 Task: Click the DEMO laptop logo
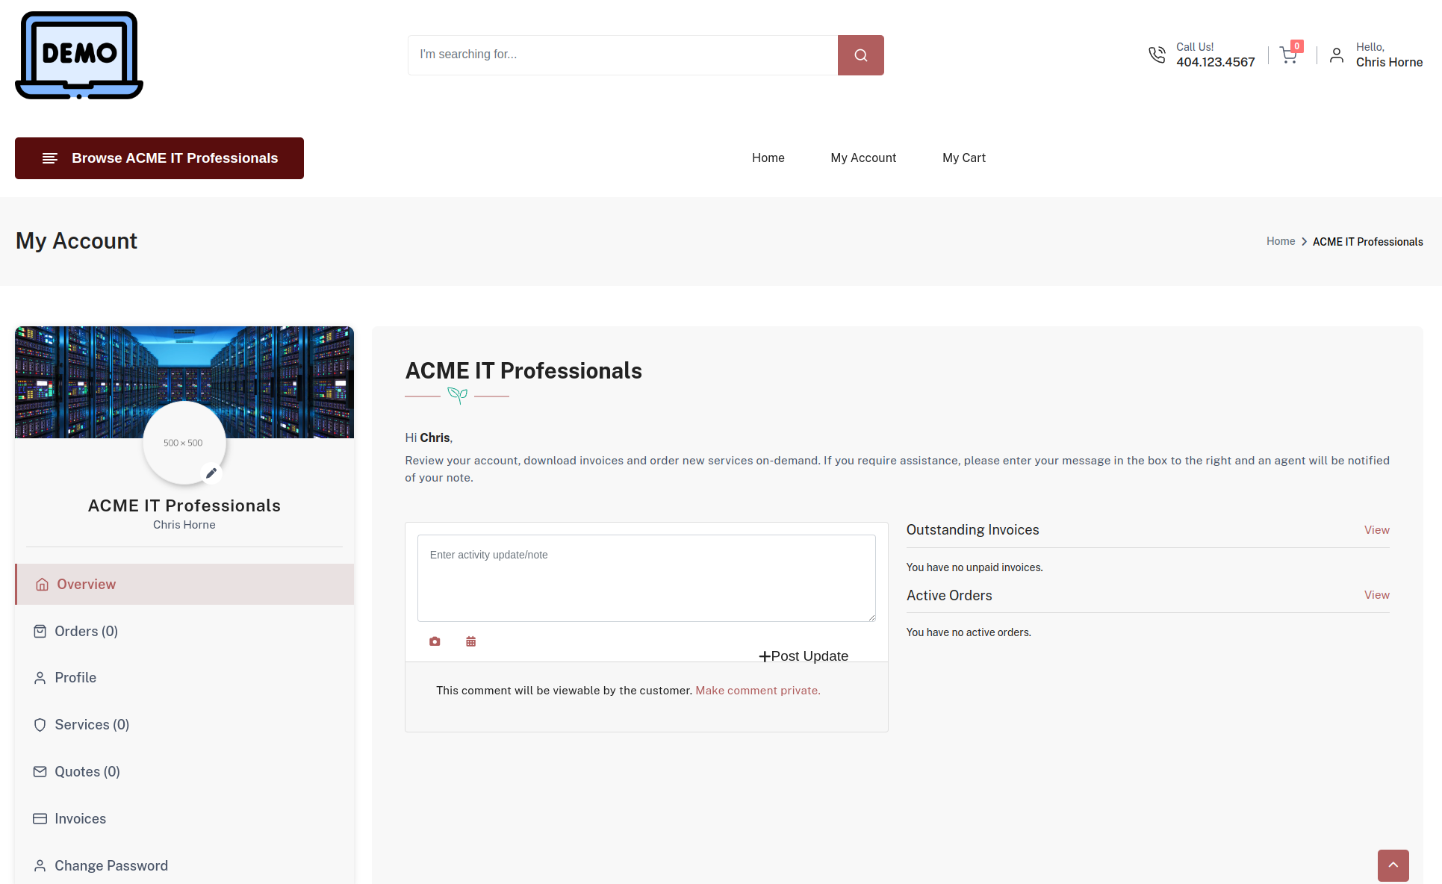(x=79, y=55)
